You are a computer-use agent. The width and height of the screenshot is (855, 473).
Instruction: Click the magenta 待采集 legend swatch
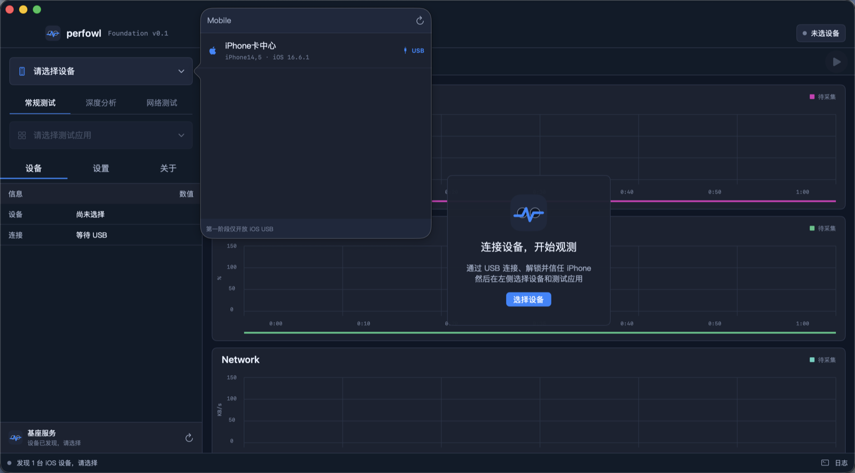(x=812, y=97)
